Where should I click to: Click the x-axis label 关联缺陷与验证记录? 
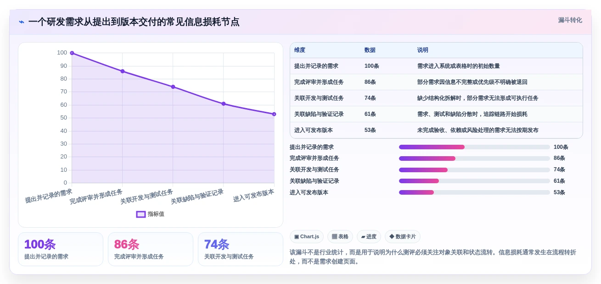coord(197,197)
